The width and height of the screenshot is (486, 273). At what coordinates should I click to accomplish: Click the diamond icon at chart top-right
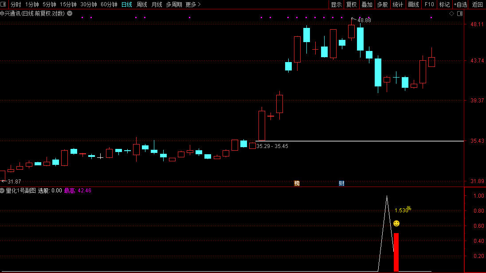[x=451, y=13]
